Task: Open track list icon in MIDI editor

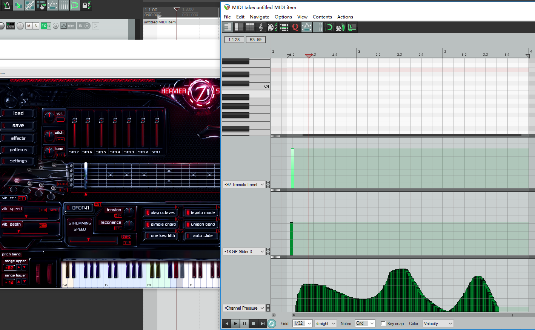Action: click(x=284, y=27)
